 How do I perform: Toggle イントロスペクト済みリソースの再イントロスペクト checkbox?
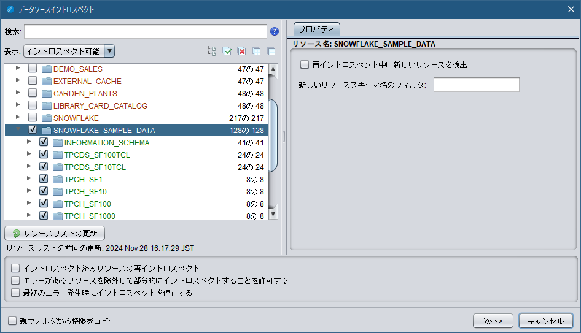(x=15, y=268)
